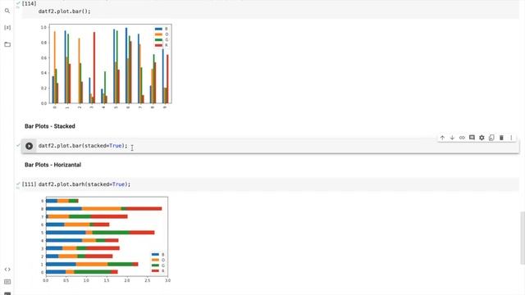Screen dimensions: 525x295
Task: Mirror cell in tab icon
Action: [x=491, y=138]
